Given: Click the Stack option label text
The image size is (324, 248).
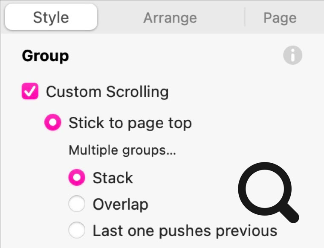Looking at the screenshot, I should click(113, 178).
